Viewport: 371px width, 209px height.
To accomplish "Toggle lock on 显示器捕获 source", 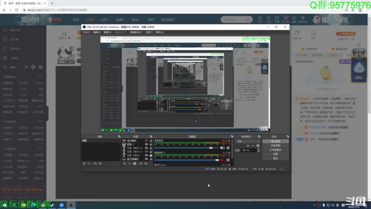I will tap(151, 159).
